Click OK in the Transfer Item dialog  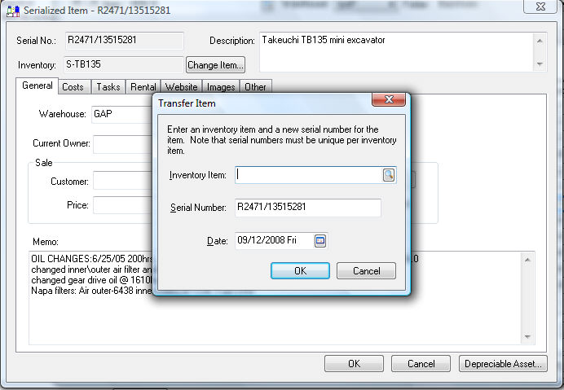(x=300, y=271)
